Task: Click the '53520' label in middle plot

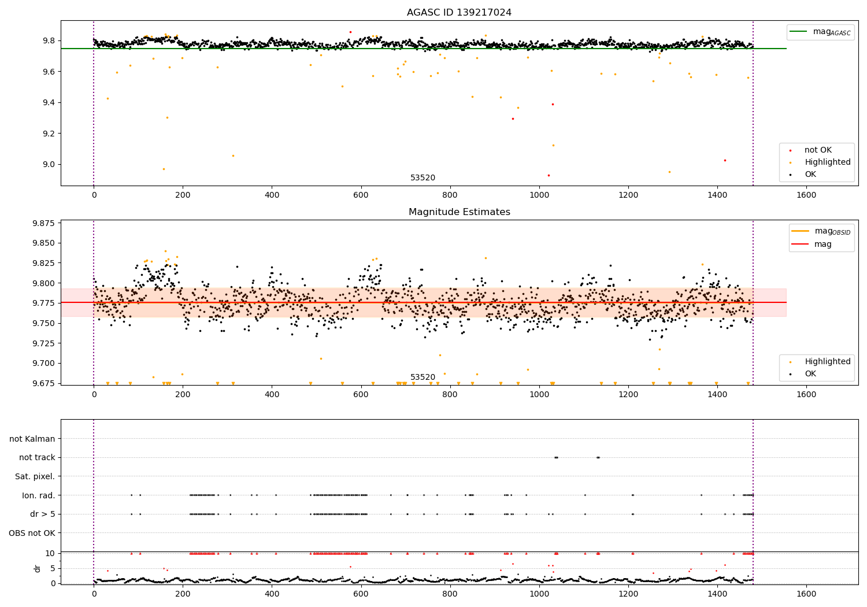Action: pyautogui.click(x=423, y=377)
